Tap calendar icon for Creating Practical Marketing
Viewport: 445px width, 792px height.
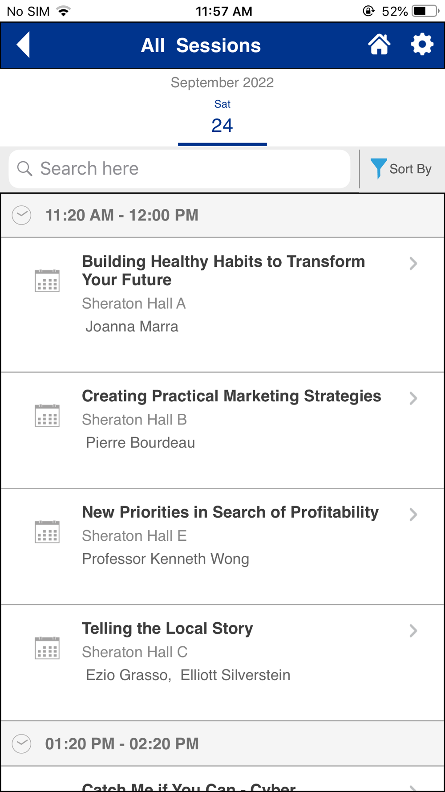(47, 416)
